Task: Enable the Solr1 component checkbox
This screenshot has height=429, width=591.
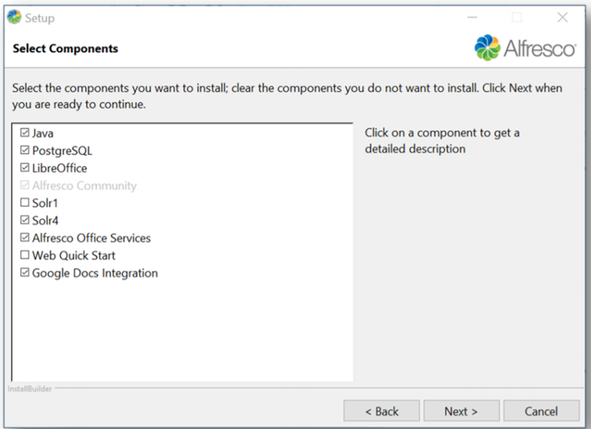Action: [25, 203]
